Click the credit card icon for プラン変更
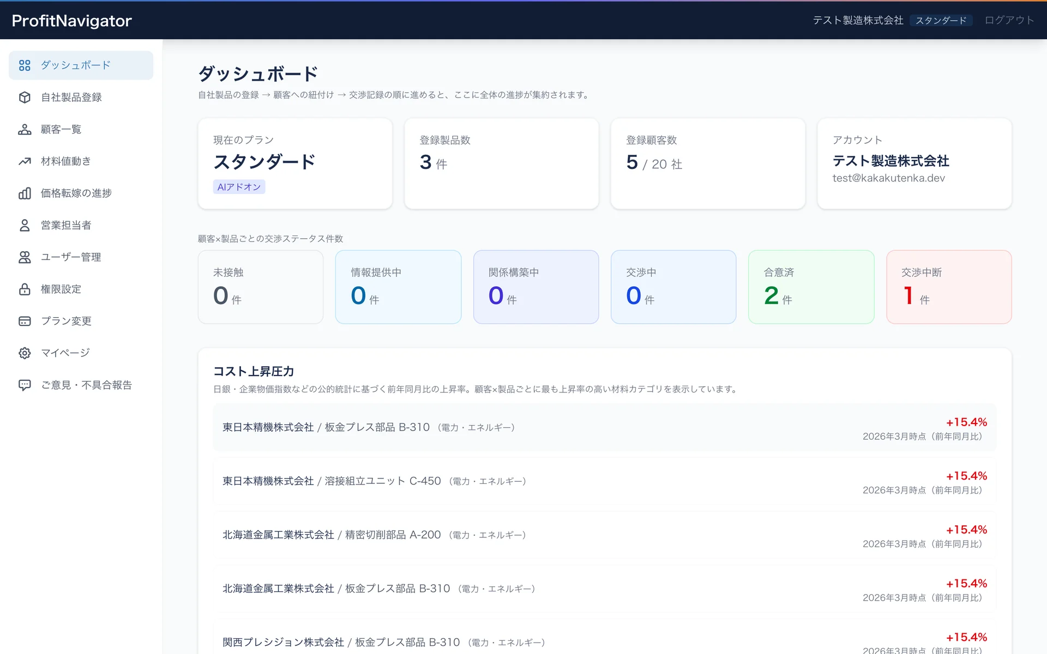Screen dimensions: 1047x654 click(x=25, y=322)
